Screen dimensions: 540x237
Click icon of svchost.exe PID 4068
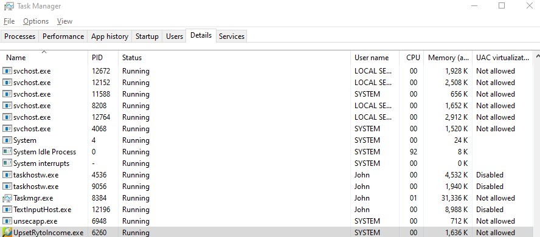click(7, 129)
